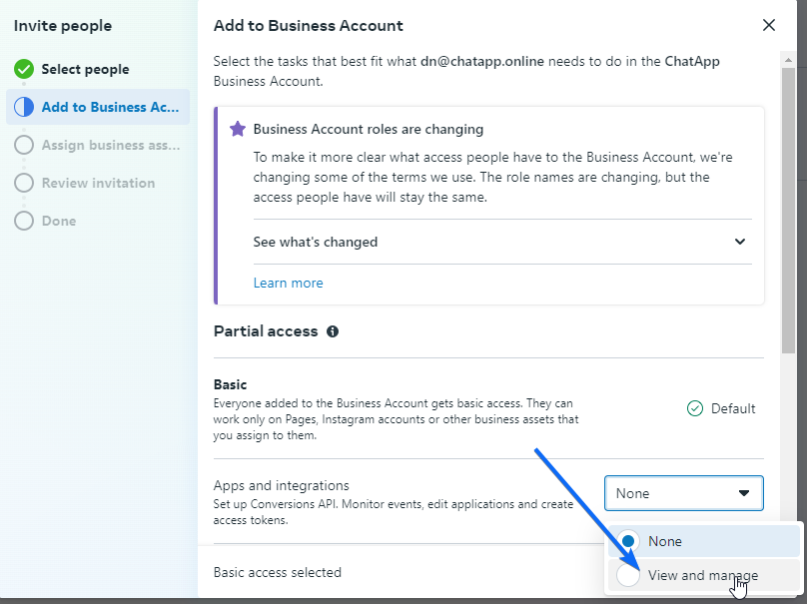Image resolution: width=807 pixels, height=604 pixels.
Task: Select the None radio option
Action: pyautogui.click(x=628, y=541)
